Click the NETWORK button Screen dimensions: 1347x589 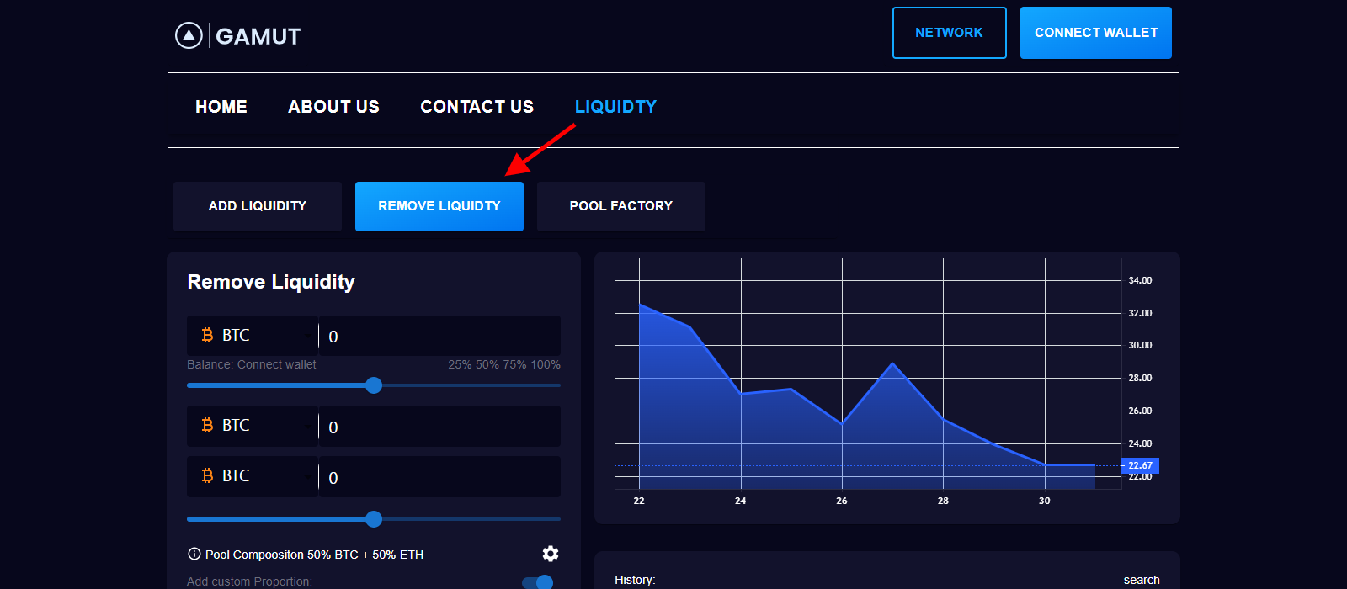coord(950,33)
